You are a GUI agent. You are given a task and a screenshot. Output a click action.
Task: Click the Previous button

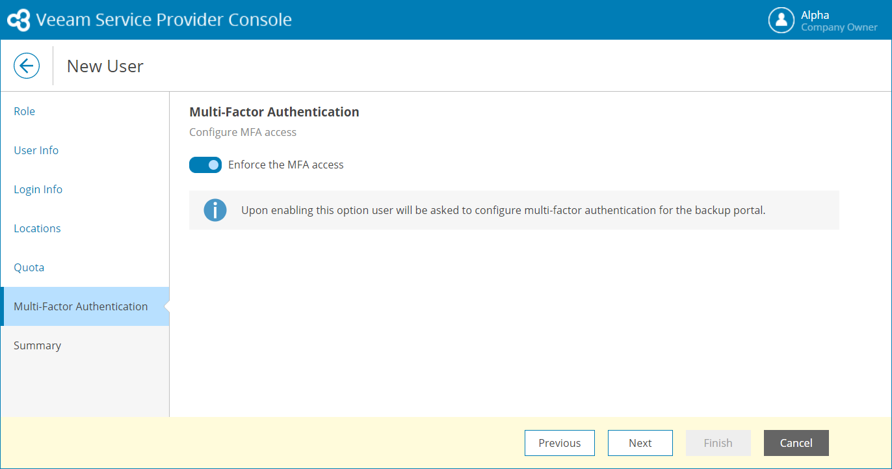pyautogui.click(x=559, y=443)
